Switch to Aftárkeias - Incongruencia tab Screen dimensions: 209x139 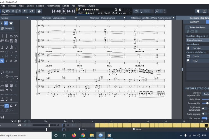pos(102,18)
